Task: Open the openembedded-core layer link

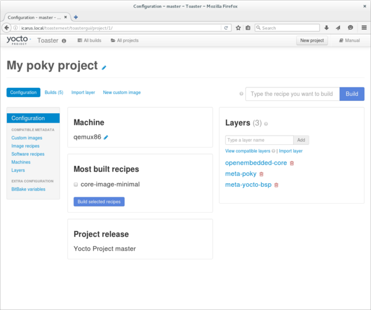Action: (x=256, y=163)
